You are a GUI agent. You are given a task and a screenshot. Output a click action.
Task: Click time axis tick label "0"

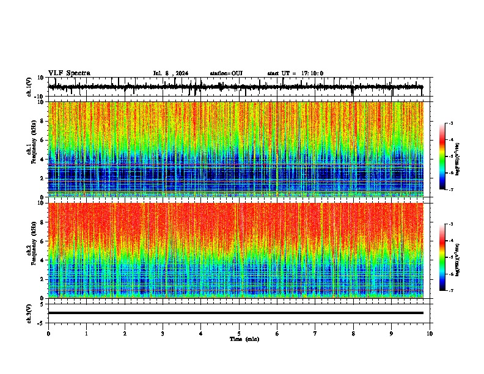click(48, 334)
